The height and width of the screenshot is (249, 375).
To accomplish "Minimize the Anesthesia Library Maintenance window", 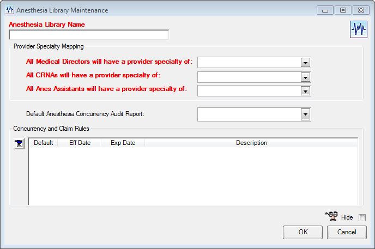I will click(x=325, y=10).
